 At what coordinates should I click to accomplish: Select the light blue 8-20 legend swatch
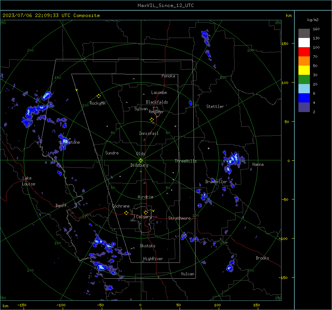click(x=304, y=89)
